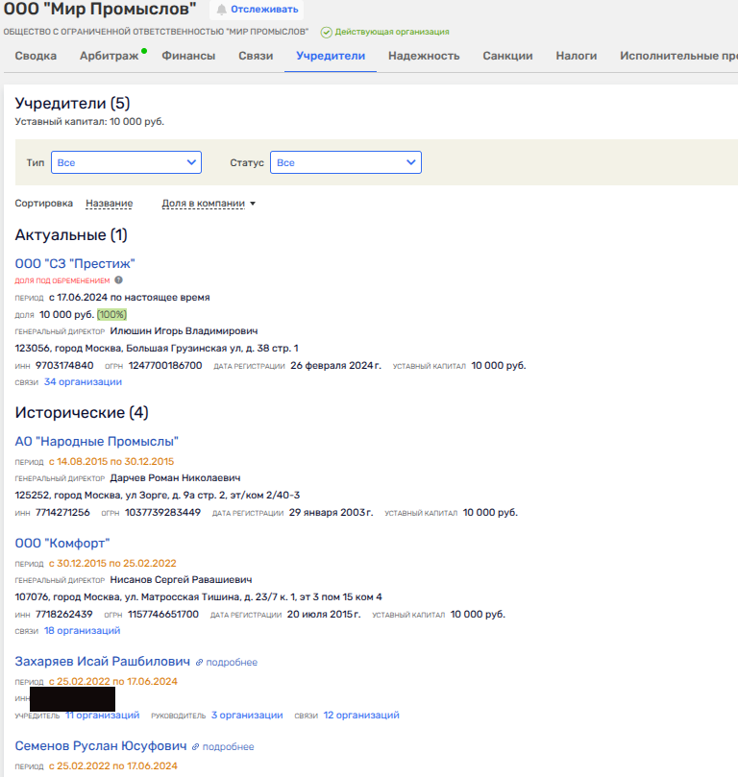The width and height of the screenshot is (738, 777).
Task: Open the 34 организации connections link
Action: point(83,381)
